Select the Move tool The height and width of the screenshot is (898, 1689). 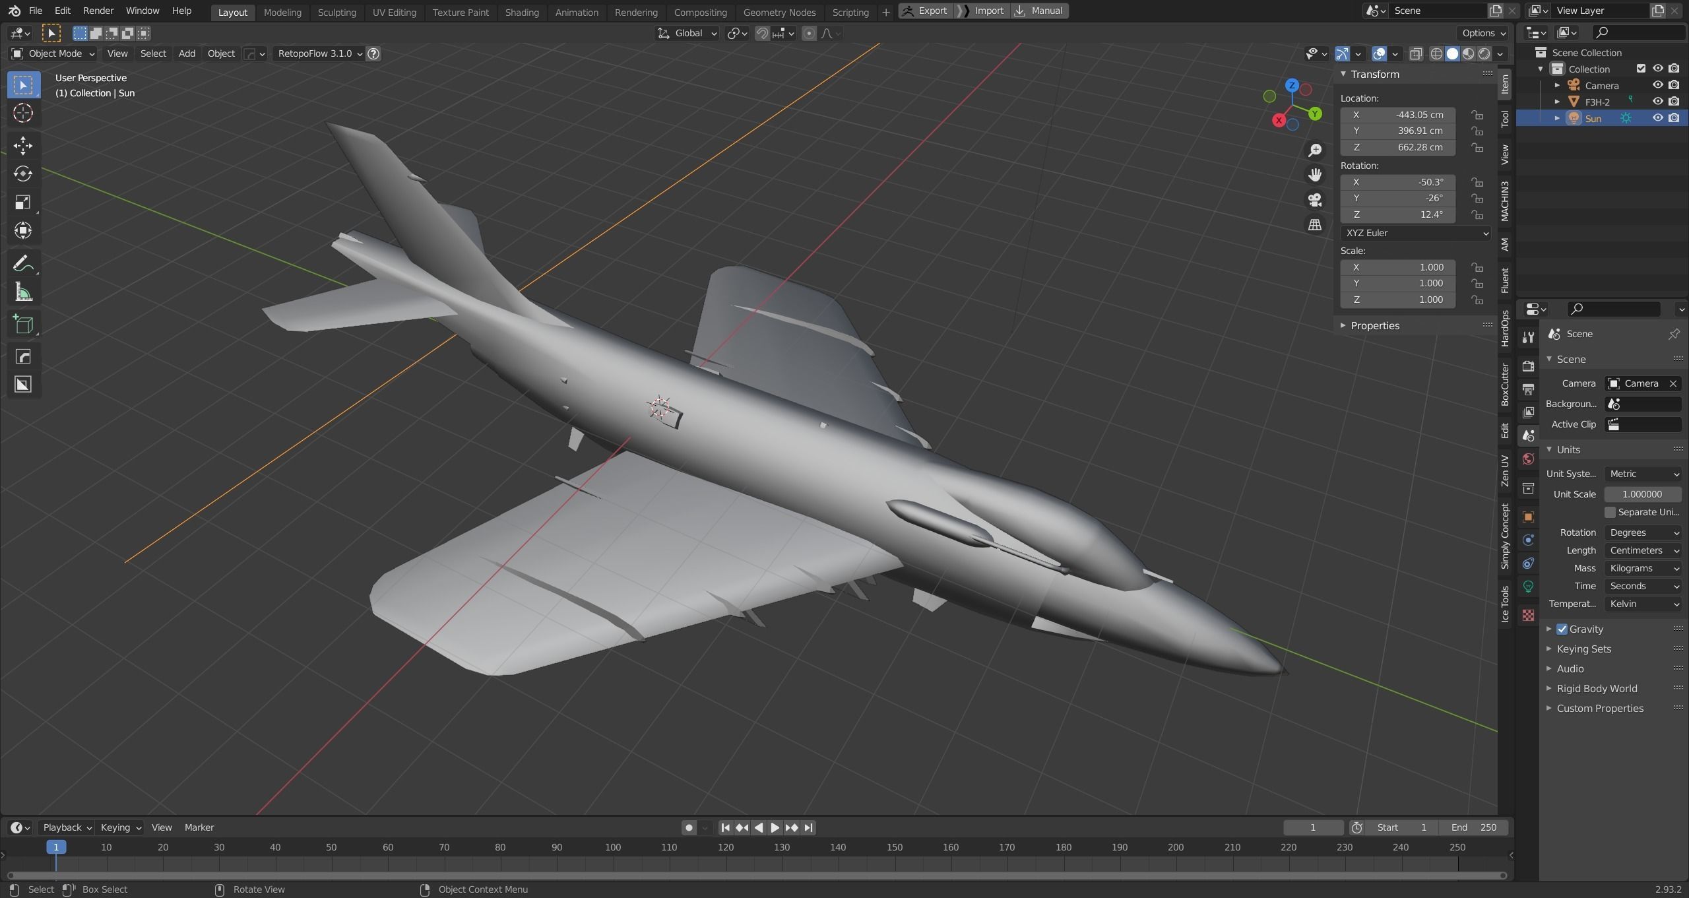coord(23,146)
